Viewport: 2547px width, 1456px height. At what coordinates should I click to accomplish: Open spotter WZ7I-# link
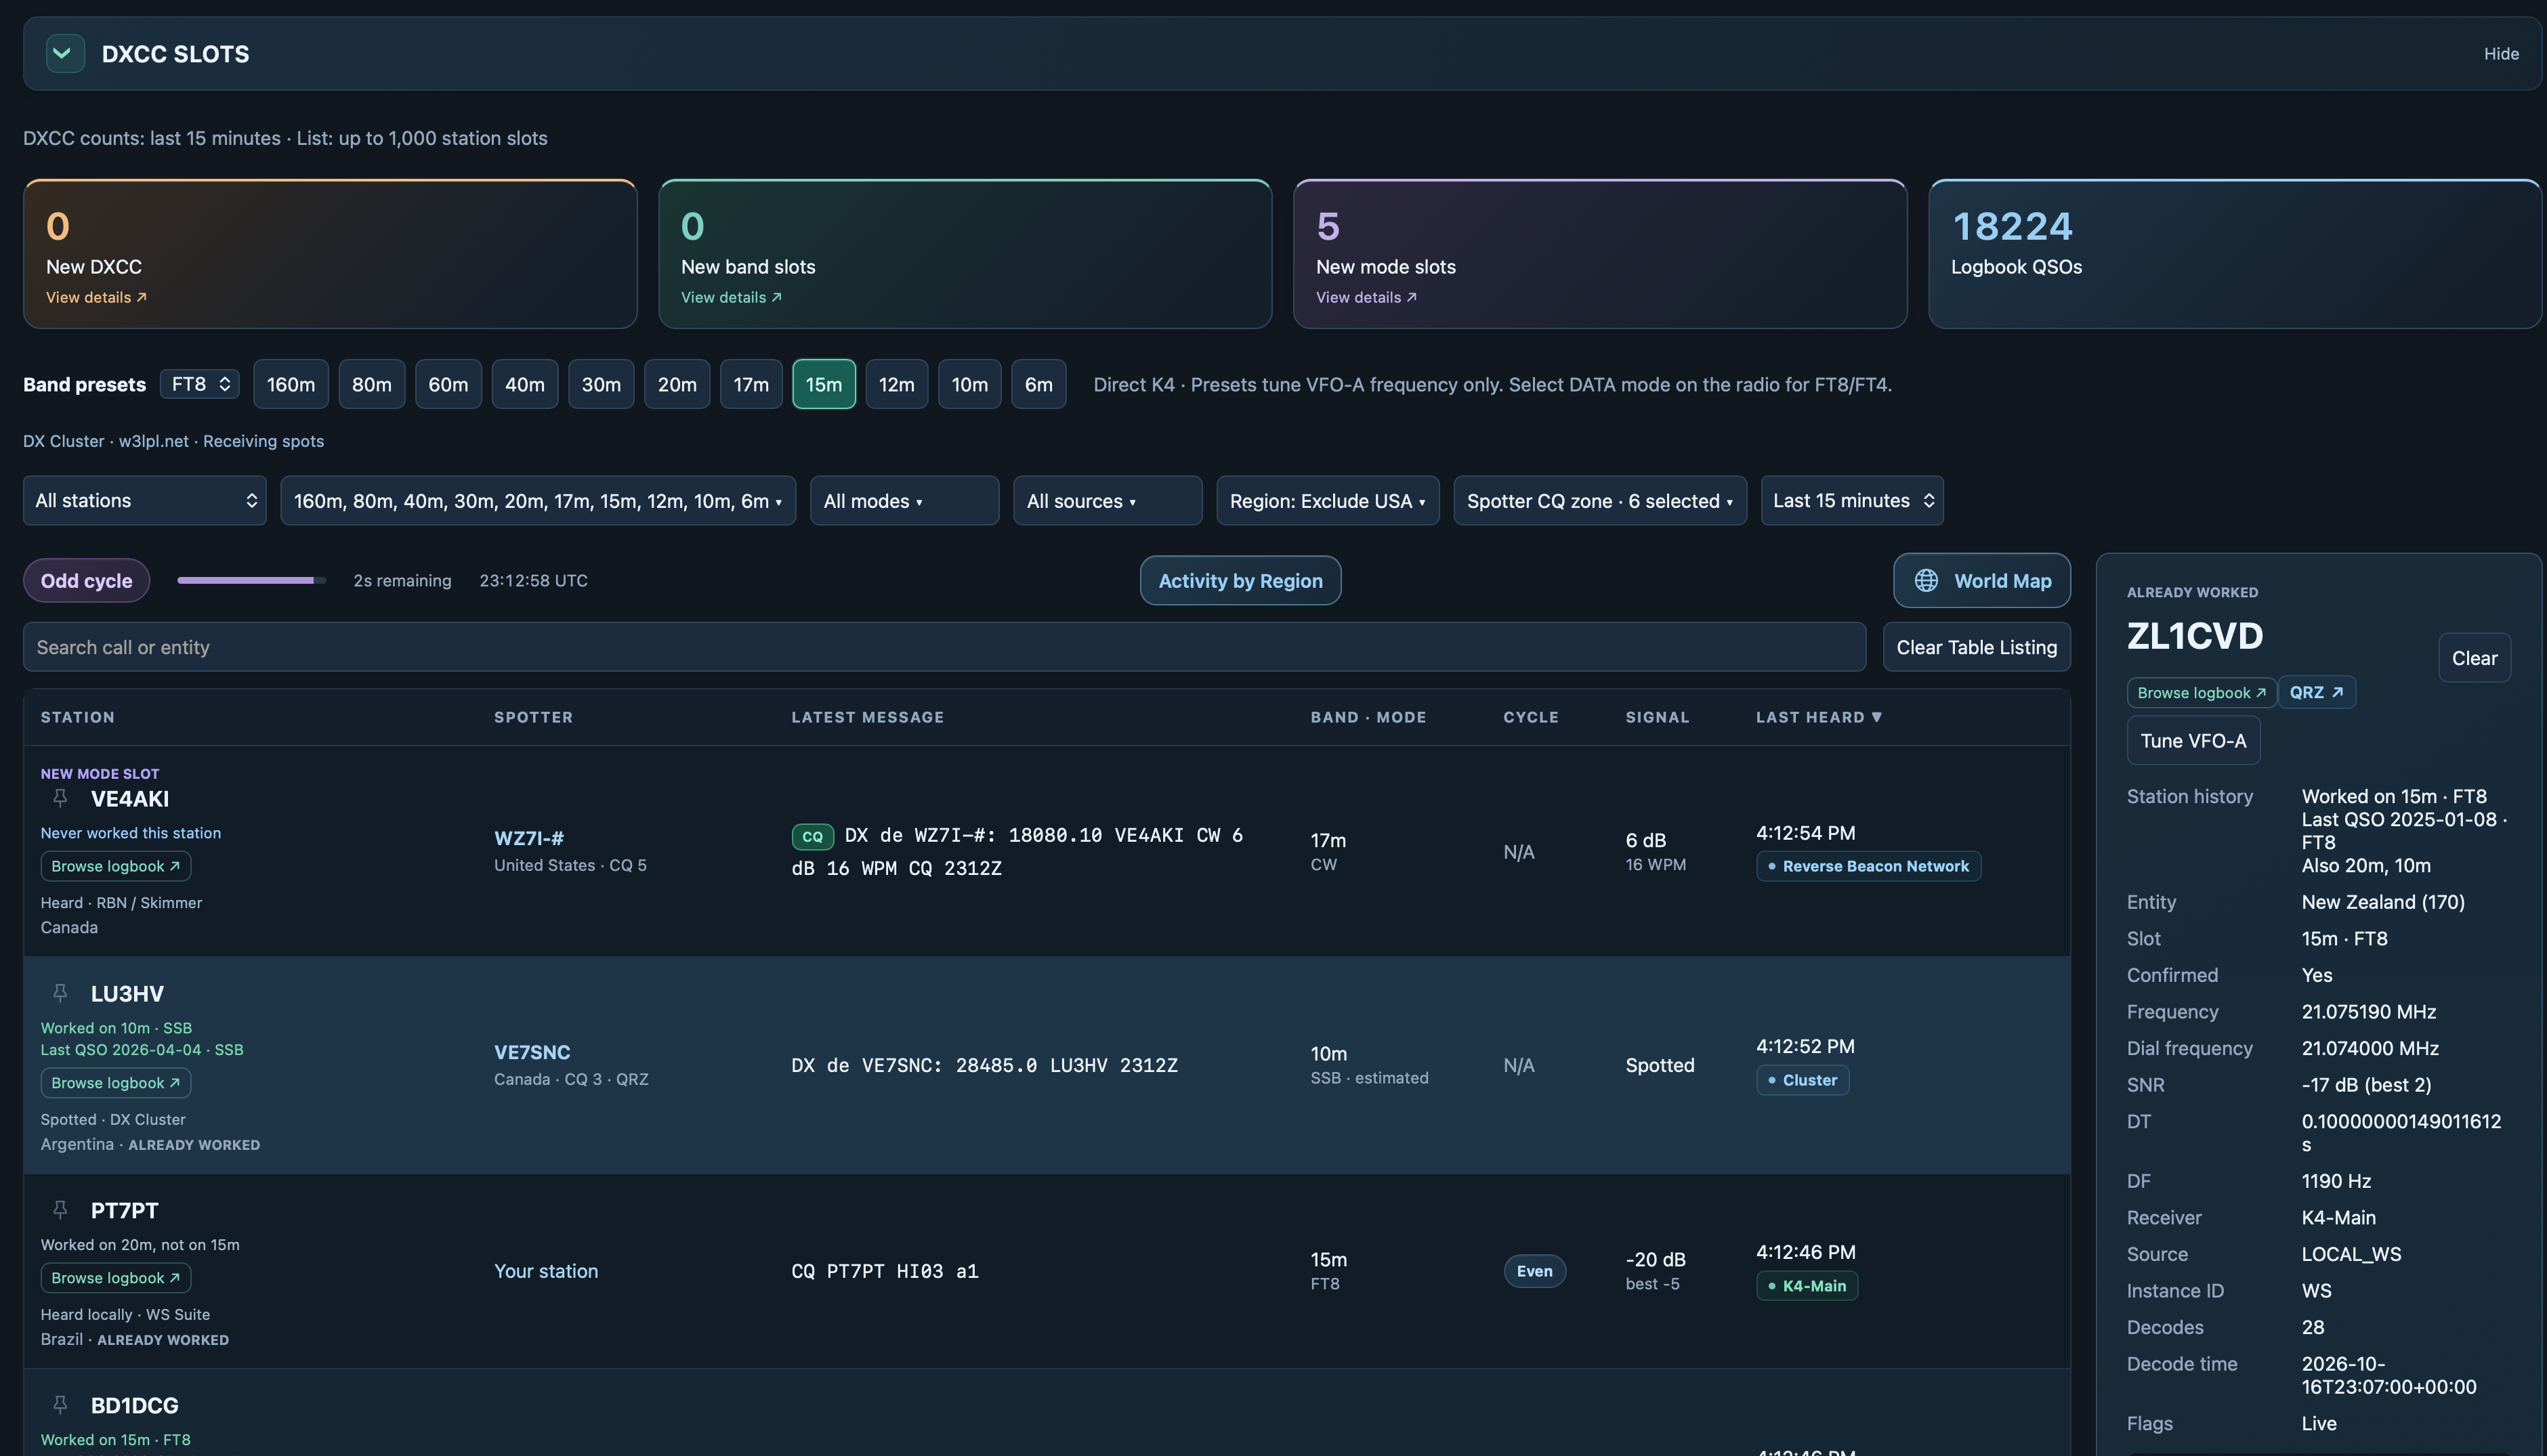tap(529, 838)
